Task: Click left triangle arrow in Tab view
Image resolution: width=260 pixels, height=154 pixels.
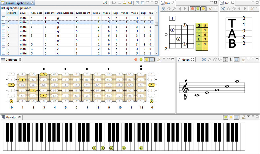Action: pyautogui.click(x=240, y=8)
